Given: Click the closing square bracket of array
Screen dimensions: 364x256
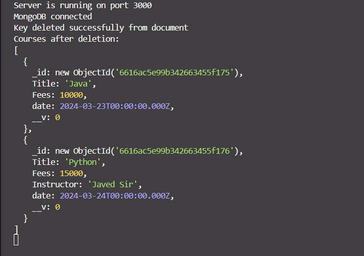Looking at the screenshot, I should (x=16, y=229).
